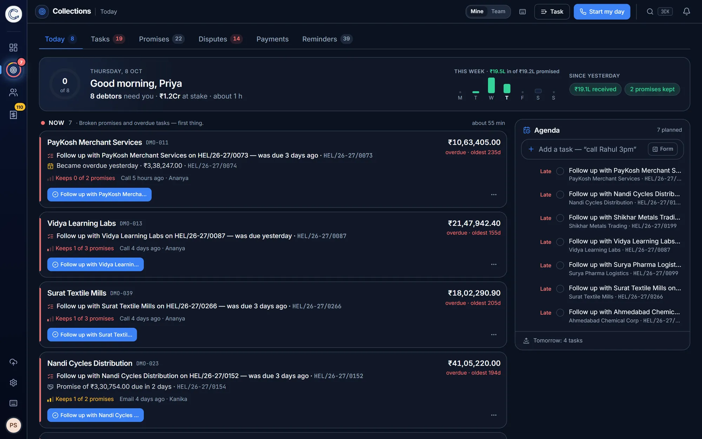Mark PayKosh Merchant agenda task complete
This screenshot has width=702, height=439.
click(560, 171)
